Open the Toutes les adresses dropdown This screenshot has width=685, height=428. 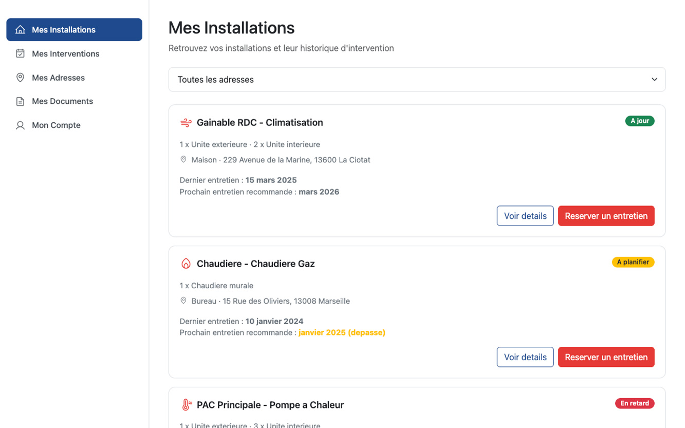coord(416,79)
